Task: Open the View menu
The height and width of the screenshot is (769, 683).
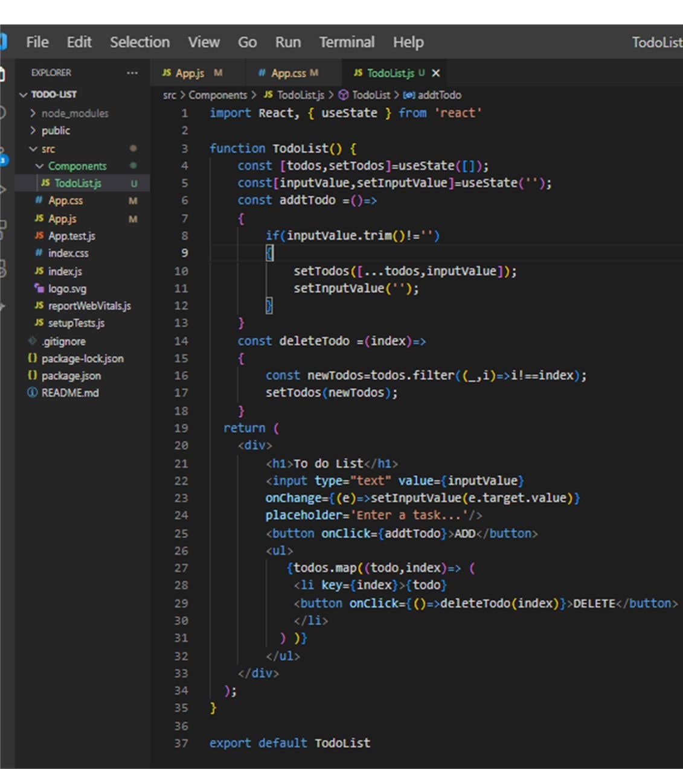Action: pyautogui.click(x=204, y=42)
